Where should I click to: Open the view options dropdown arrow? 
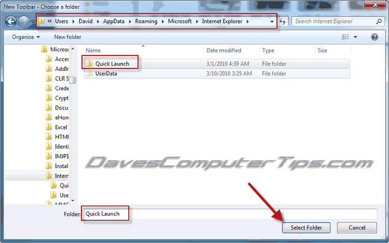point(355,37)
